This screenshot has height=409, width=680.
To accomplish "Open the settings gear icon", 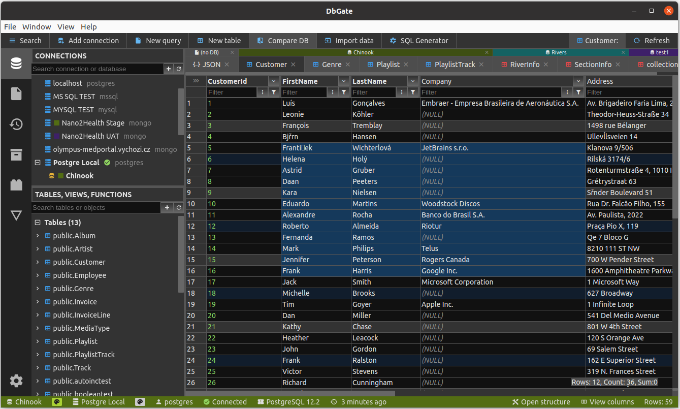I will (x=16, y=381).
